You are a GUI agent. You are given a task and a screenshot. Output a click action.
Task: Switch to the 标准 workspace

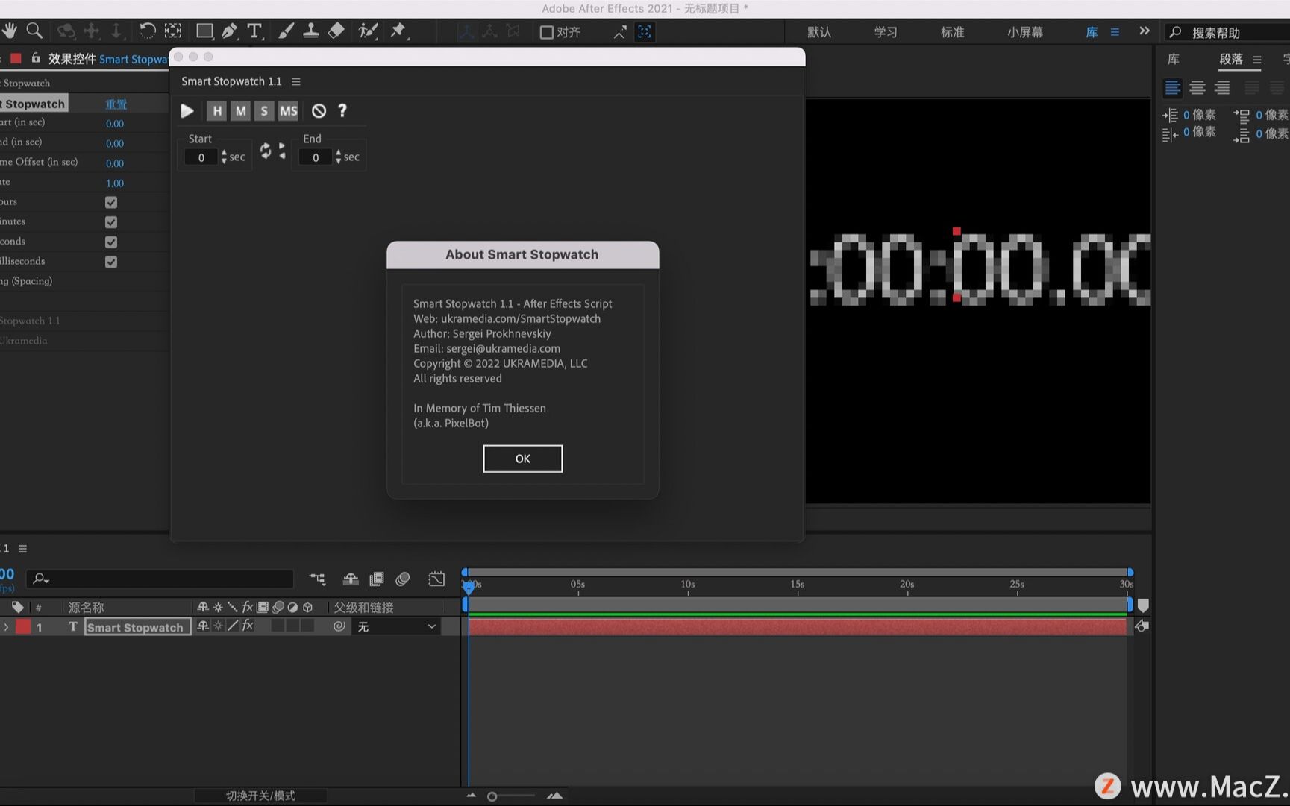(x=952, y=32)
